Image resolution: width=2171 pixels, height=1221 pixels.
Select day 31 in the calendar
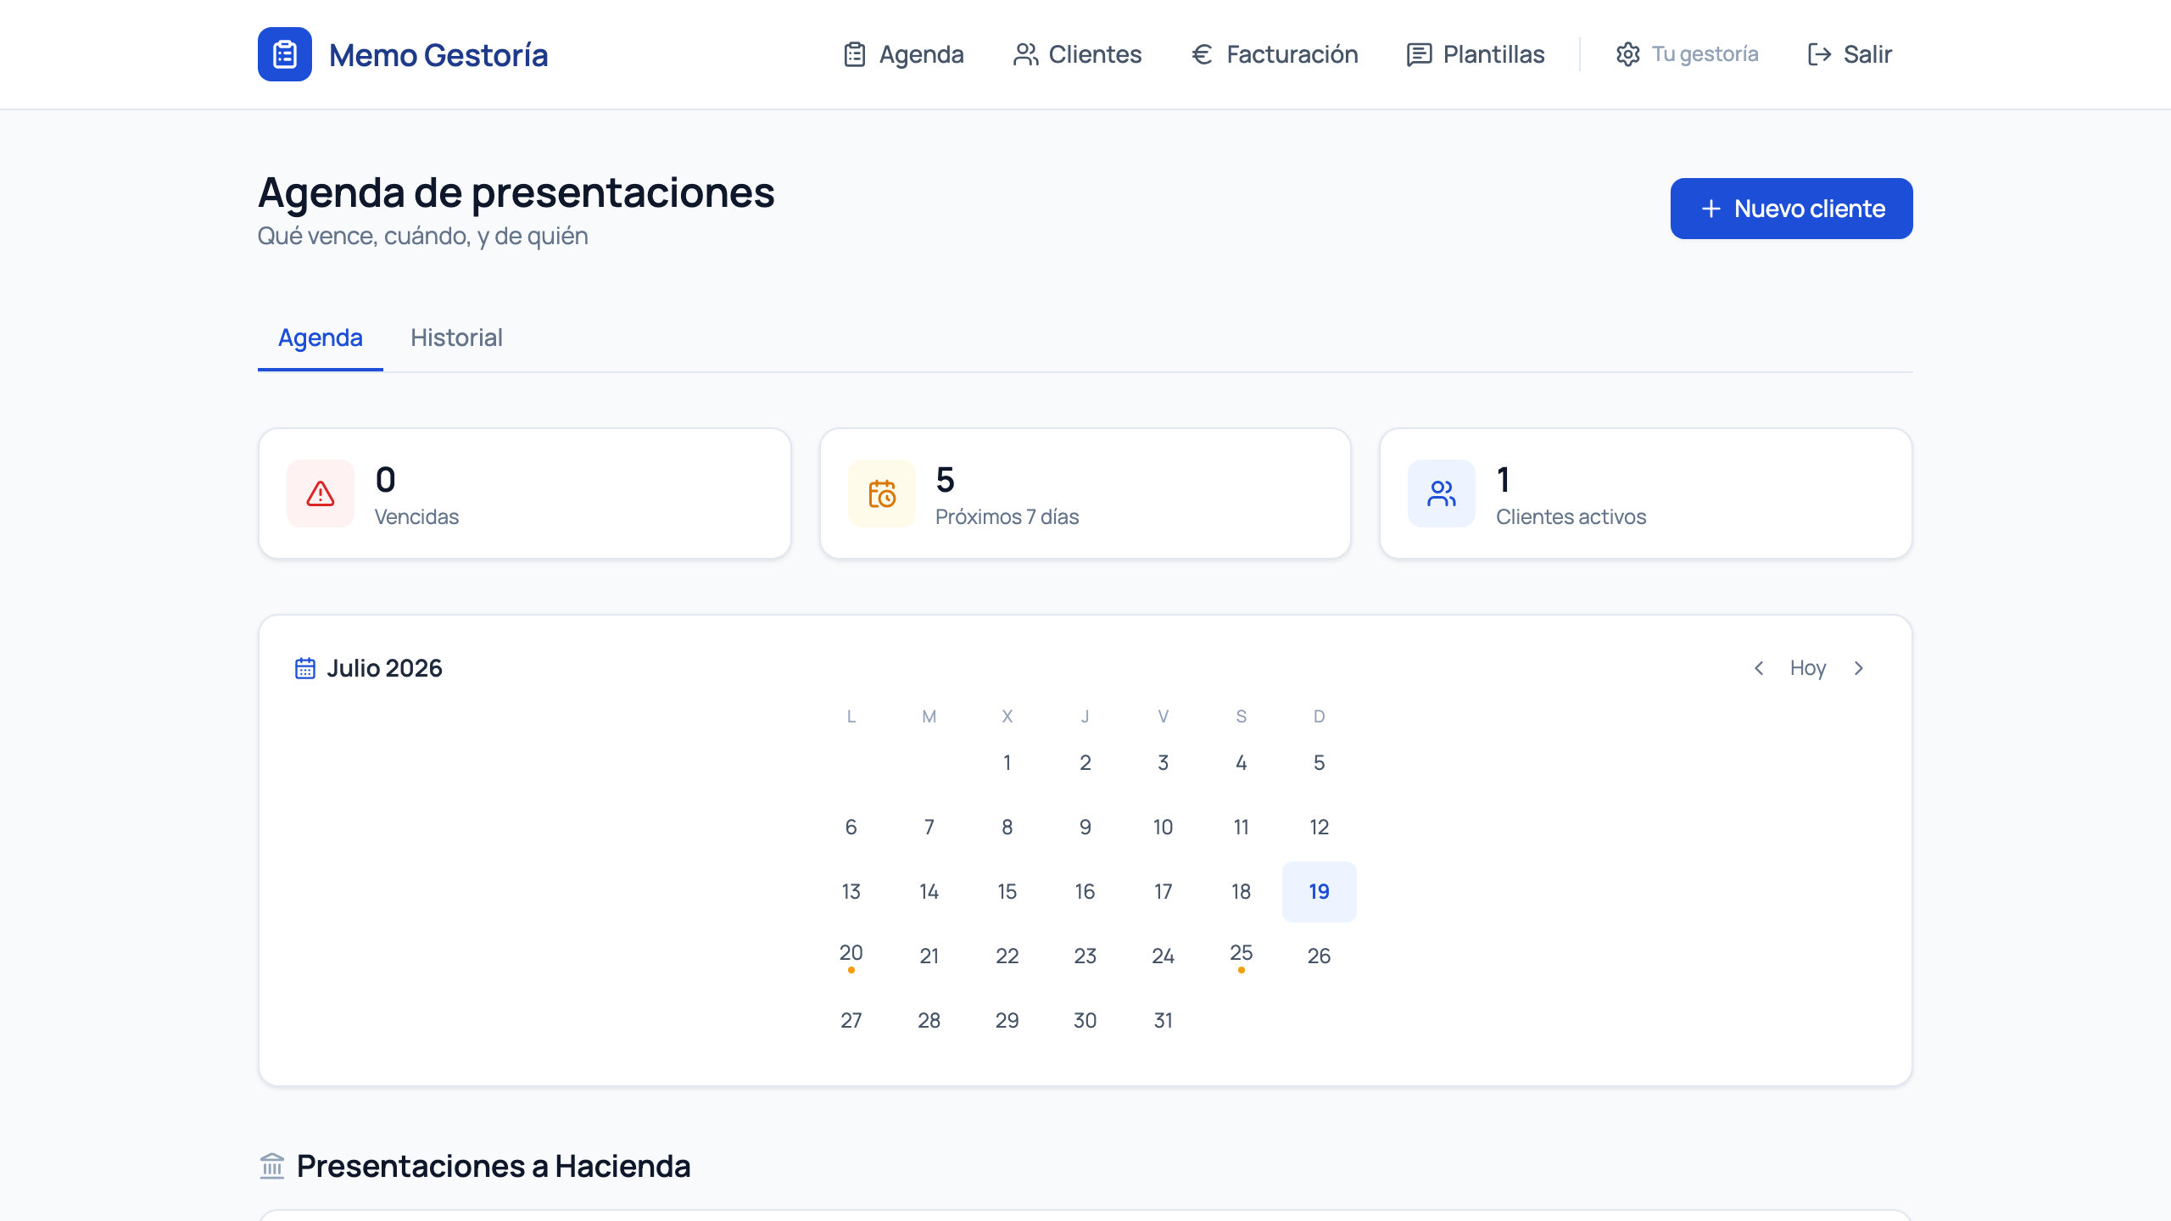(1164, 1021)
